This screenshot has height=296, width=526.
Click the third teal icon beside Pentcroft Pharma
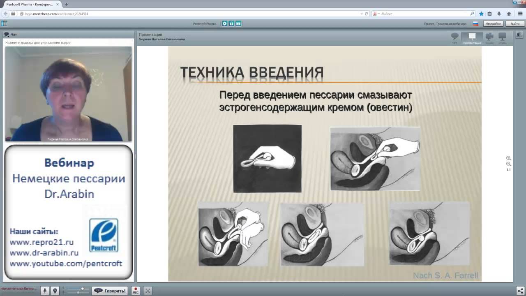tap(238, 24)
